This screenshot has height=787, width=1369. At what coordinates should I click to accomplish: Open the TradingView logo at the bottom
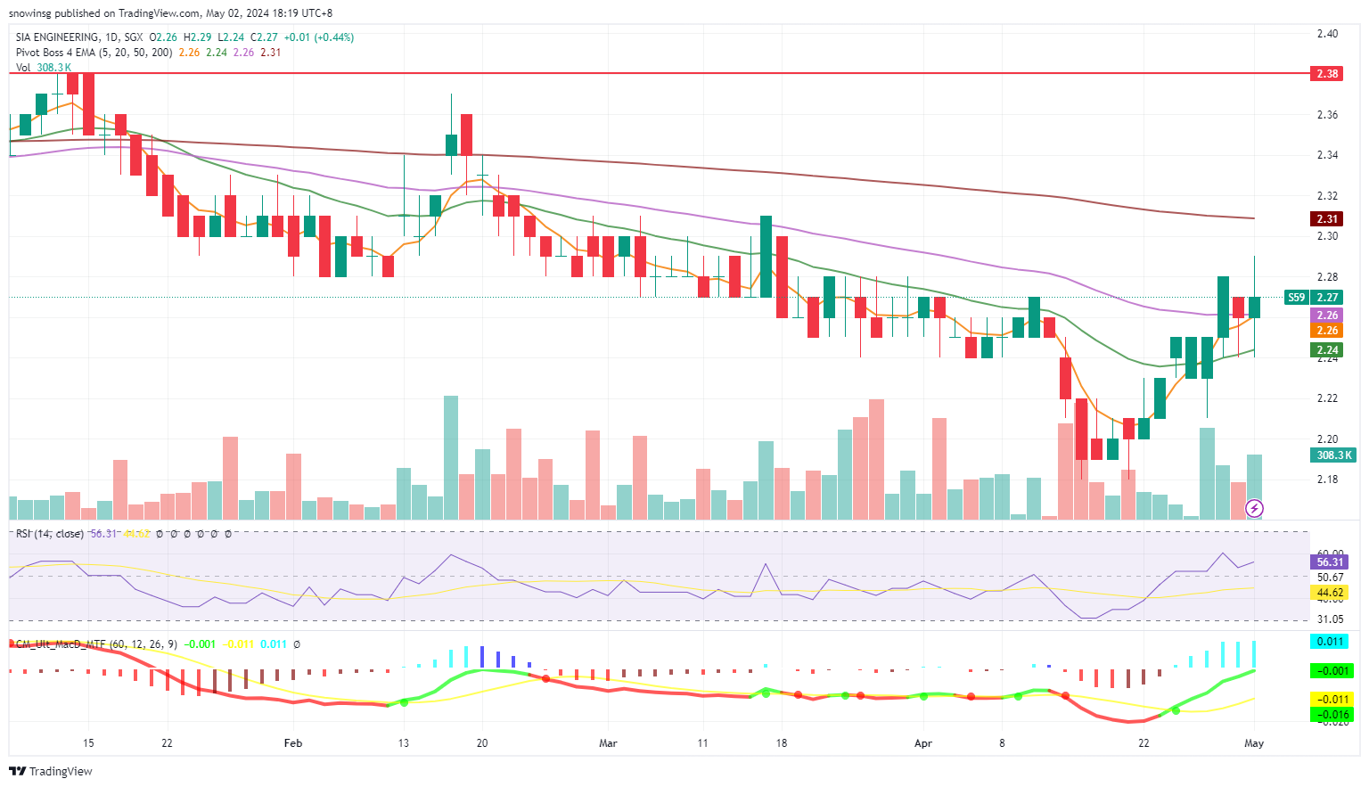53,771
